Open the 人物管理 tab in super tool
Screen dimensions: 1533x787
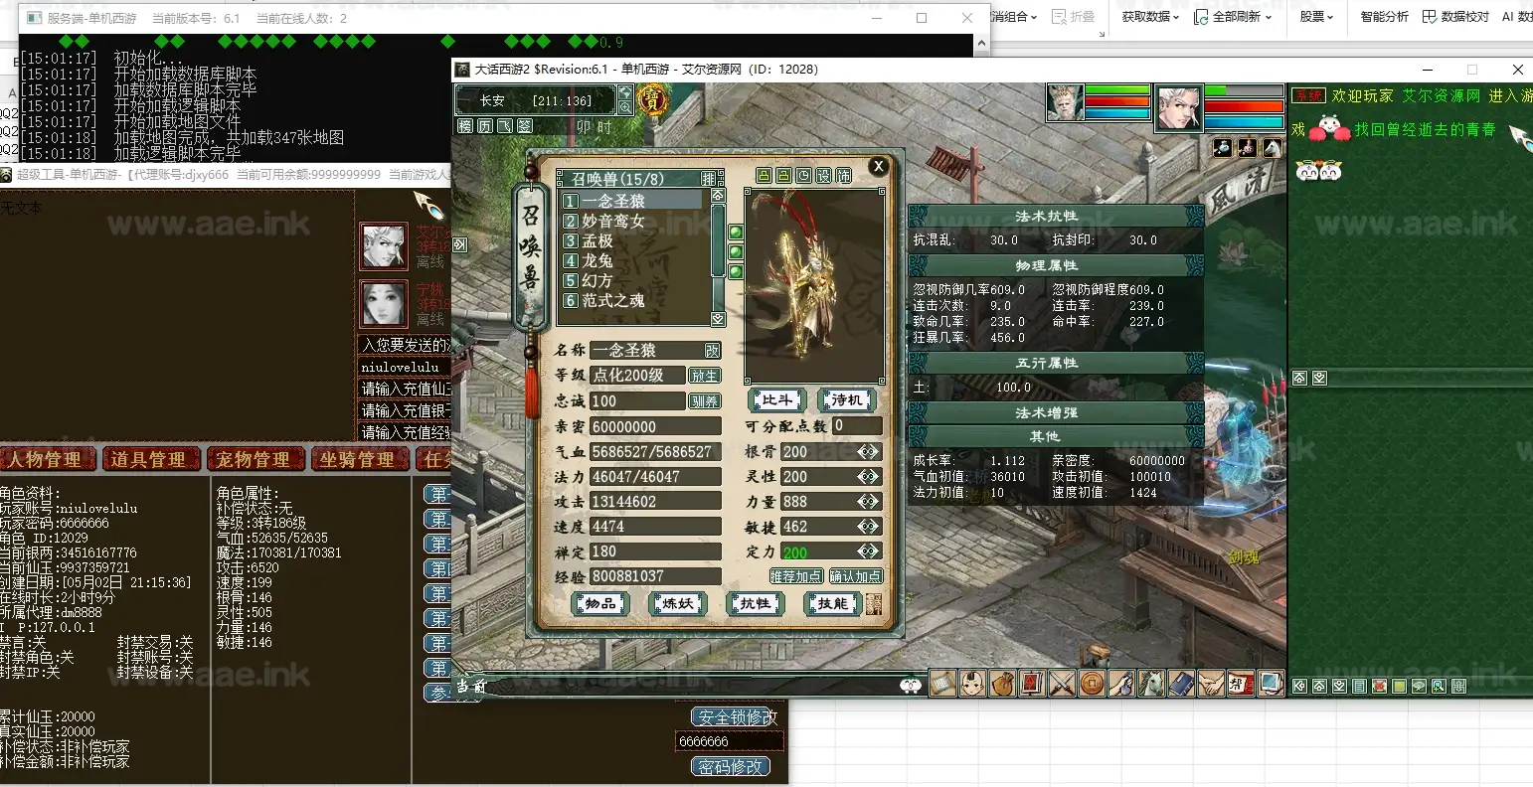click(48, 459)
